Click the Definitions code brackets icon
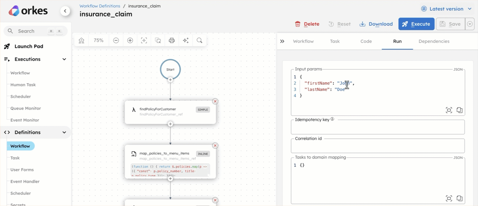 point(7,132)
